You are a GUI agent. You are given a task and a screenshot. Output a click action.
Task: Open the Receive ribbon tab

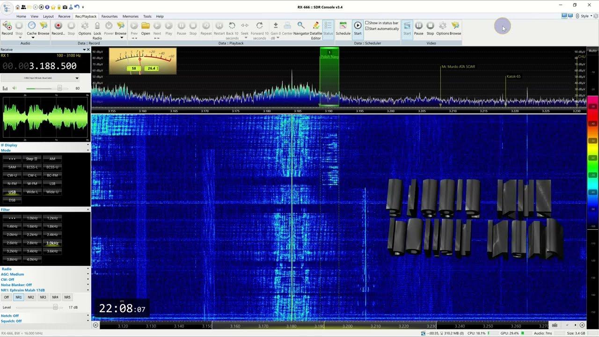pos(64,16)
